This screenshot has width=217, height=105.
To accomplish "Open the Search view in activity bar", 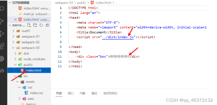I will pyautogui.click(x=2, y=9).
